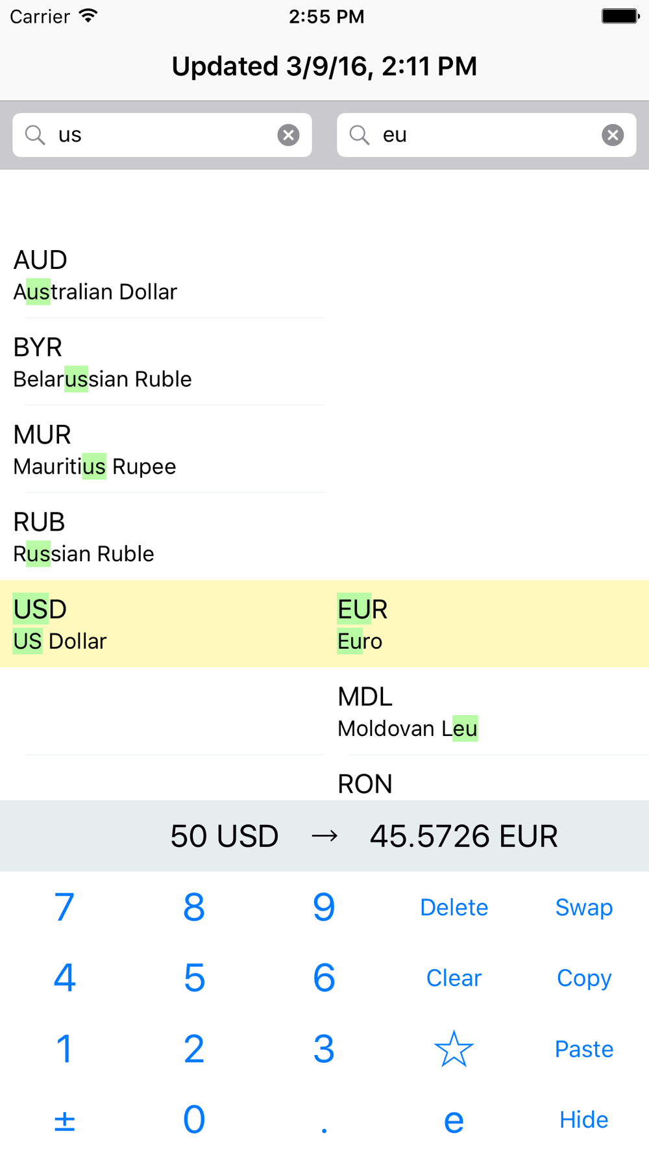Viewport: 649px width, 1155px height.
Task: Pick BYR Belarussian Ruble in source list
Action: click(x=162, y=362)
